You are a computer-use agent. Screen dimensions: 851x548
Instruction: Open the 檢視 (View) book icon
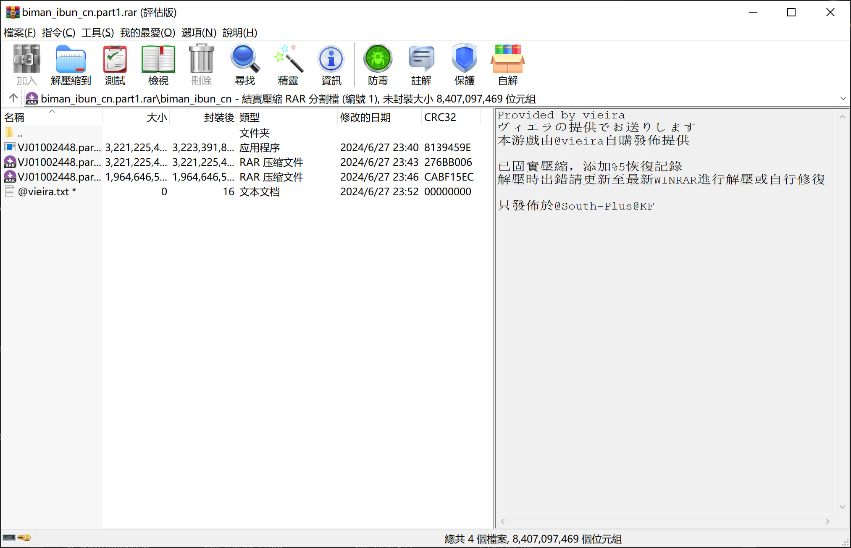(158, 64)
